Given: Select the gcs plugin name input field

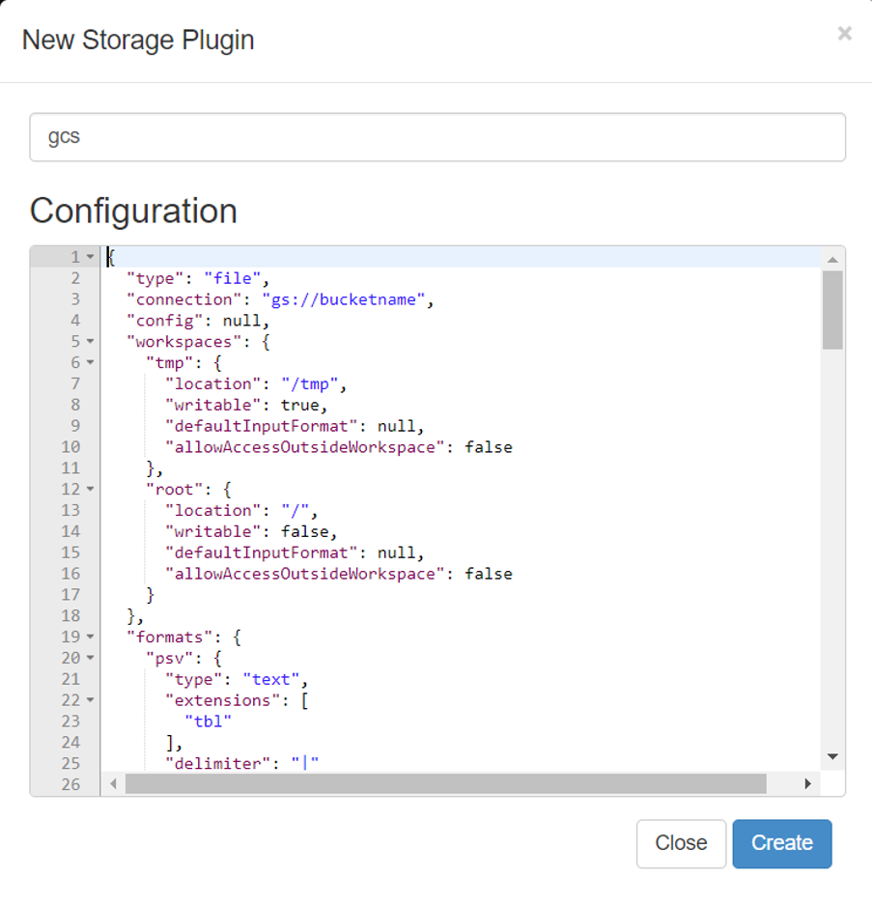Looking at the screenshot, I should pyautogui.click(x=435, y=136).
